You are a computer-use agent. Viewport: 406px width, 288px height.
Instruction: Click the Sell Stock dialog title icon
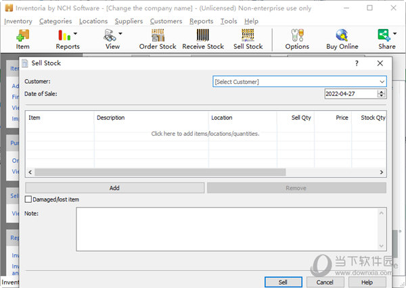pyautogui.click(x=25, y=63)
